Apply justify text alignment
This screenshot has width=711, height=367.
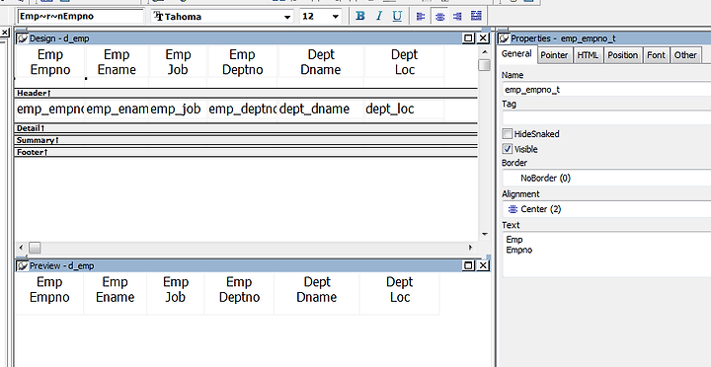(x=476, y=17)
